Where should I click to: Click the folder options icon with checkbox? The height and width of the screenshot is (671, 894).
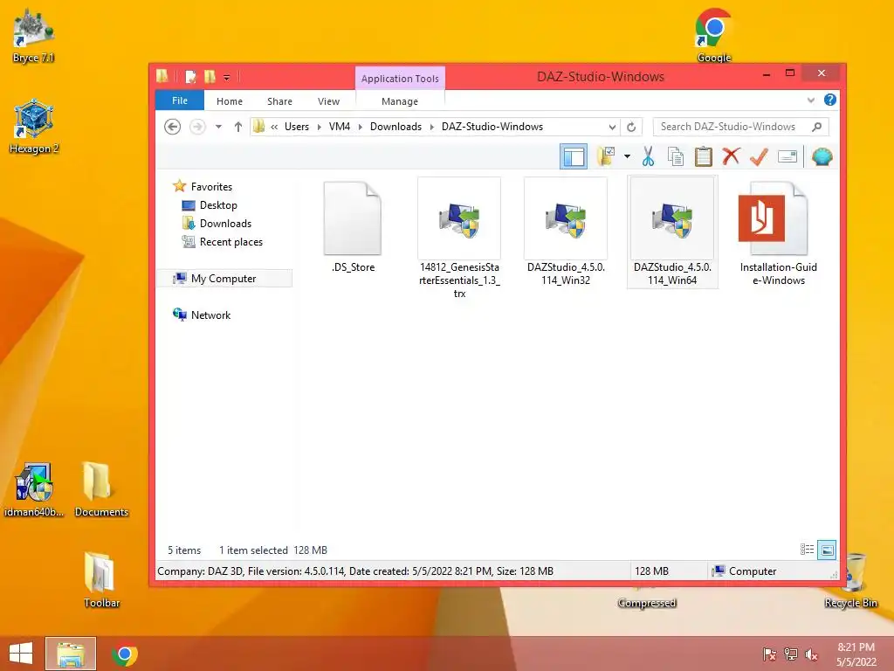(606, 156)
